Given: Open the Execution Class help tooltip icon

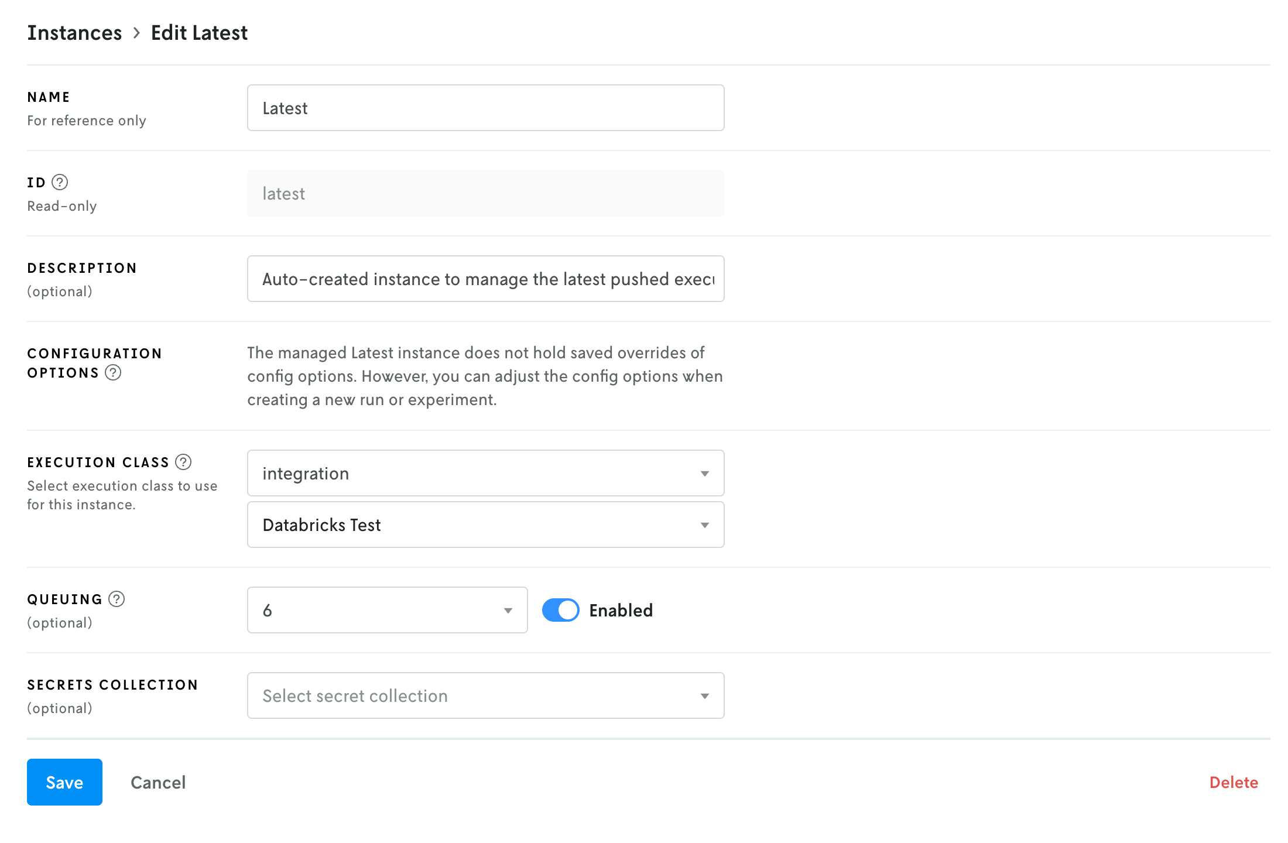Looking at the screenshot, I should tap(183, 462).
